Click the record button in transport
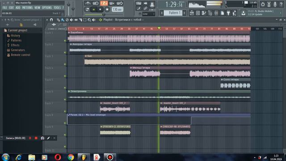286x161 pixels. (x=107, y=9)
